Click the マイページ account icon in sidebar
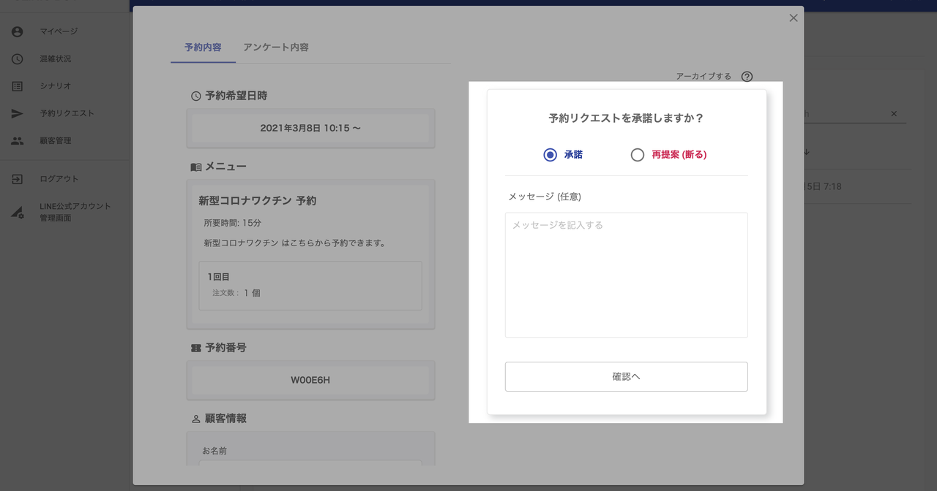Screen dimensions: 937x491 coord(18,31)
